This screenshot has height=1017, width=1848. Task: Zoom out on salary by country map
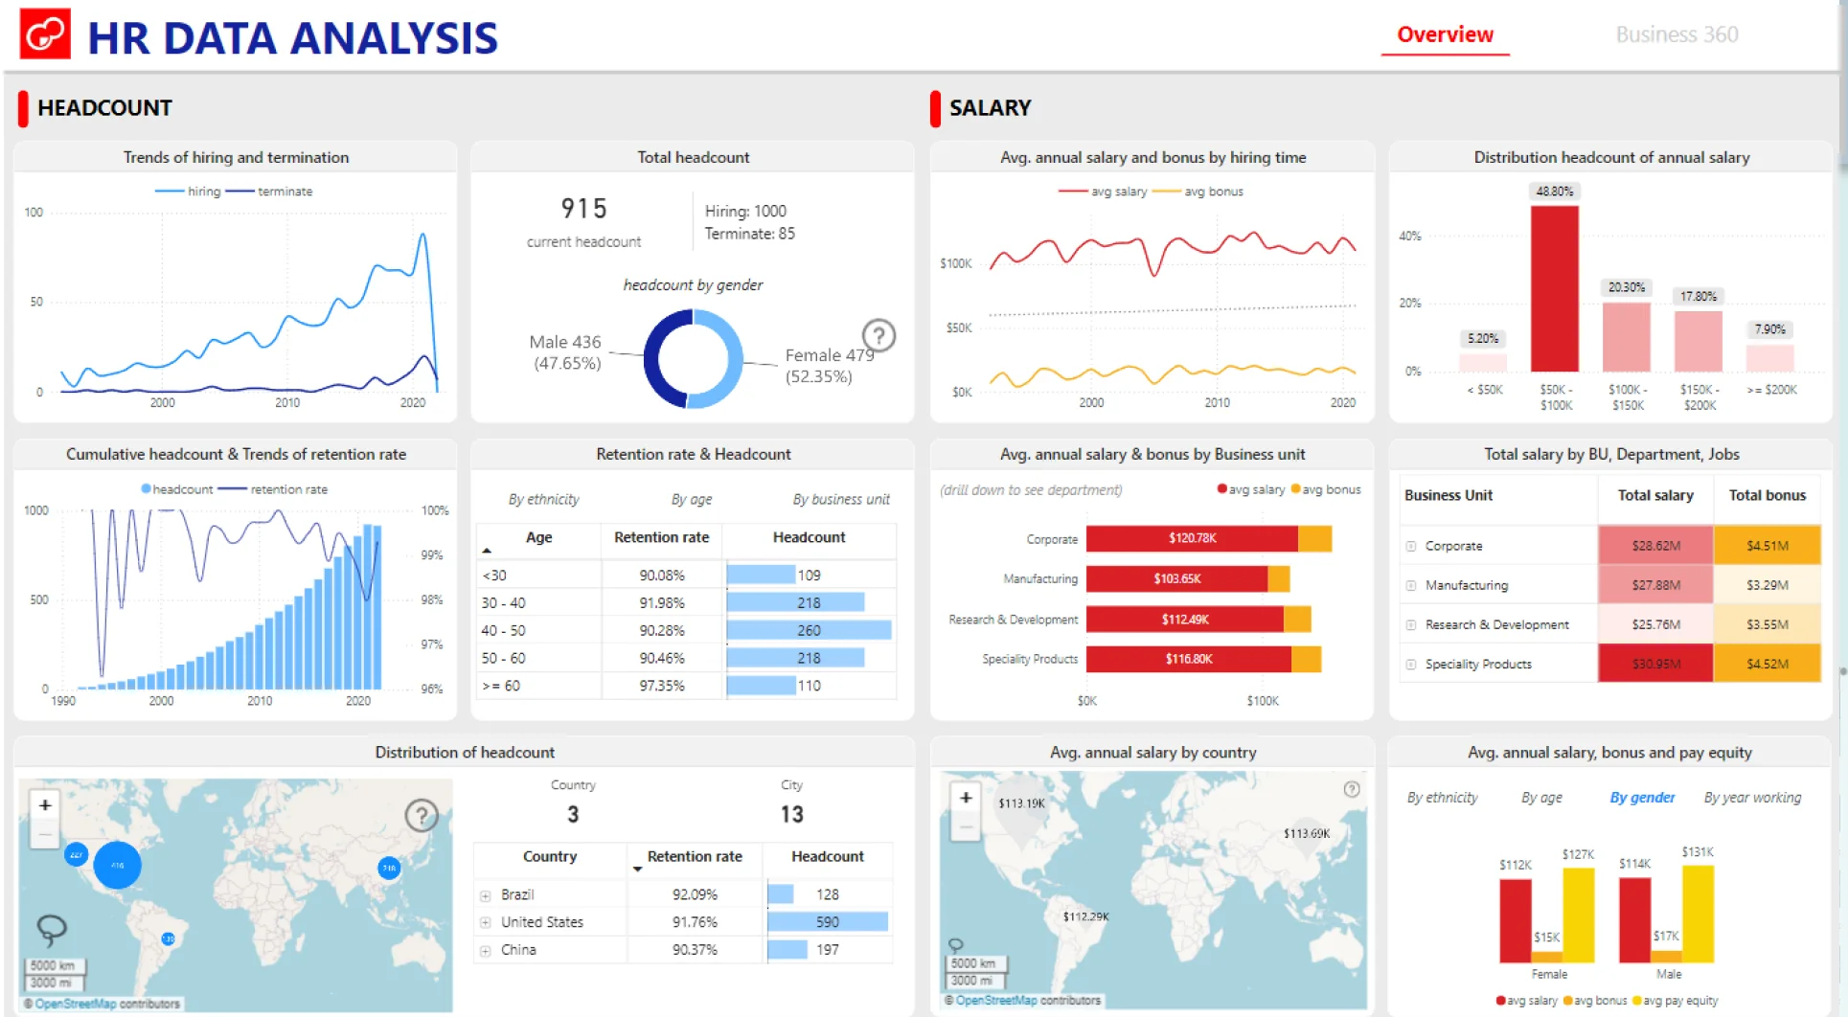tap(966, 826)
